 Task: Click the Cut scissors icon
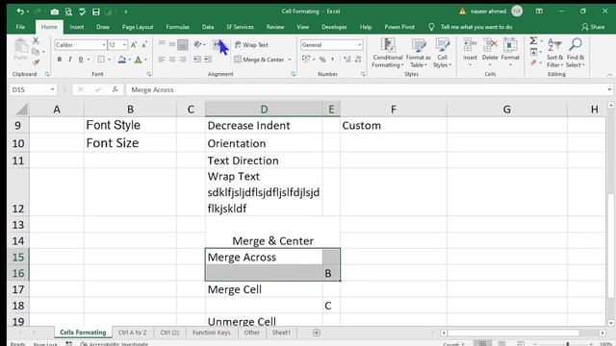click(36, 40)
